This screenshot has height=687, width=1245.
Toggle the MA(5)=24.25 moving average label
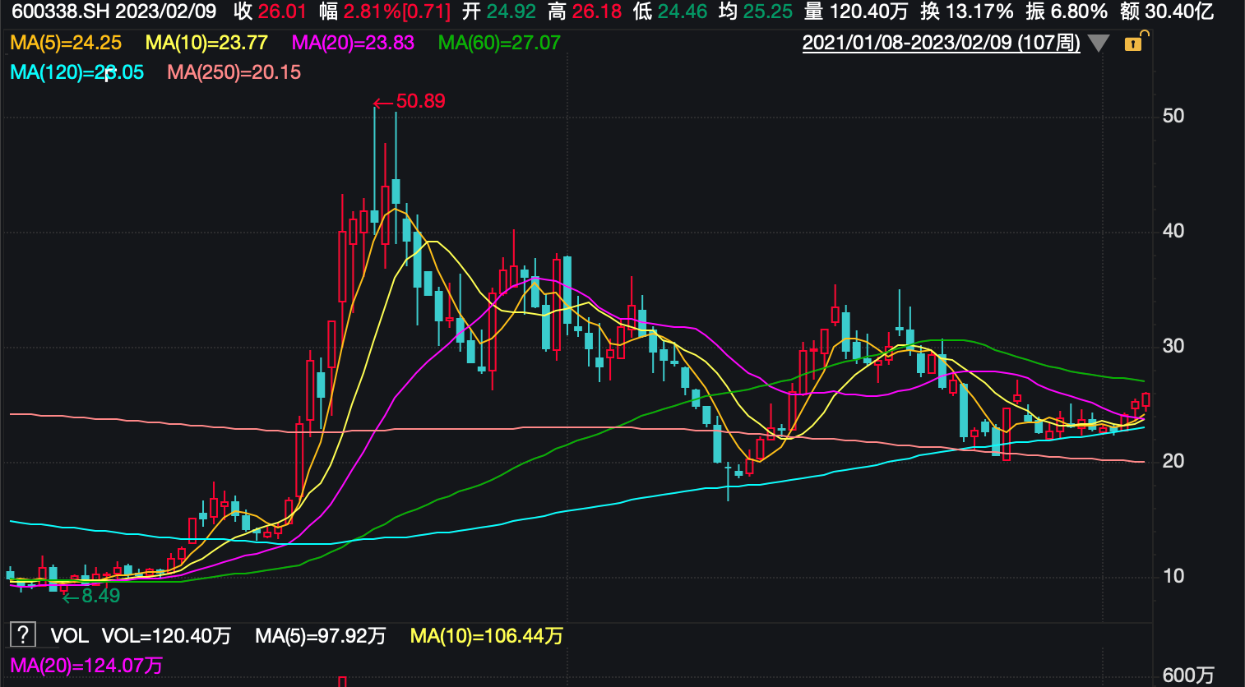tap(66, 43)
